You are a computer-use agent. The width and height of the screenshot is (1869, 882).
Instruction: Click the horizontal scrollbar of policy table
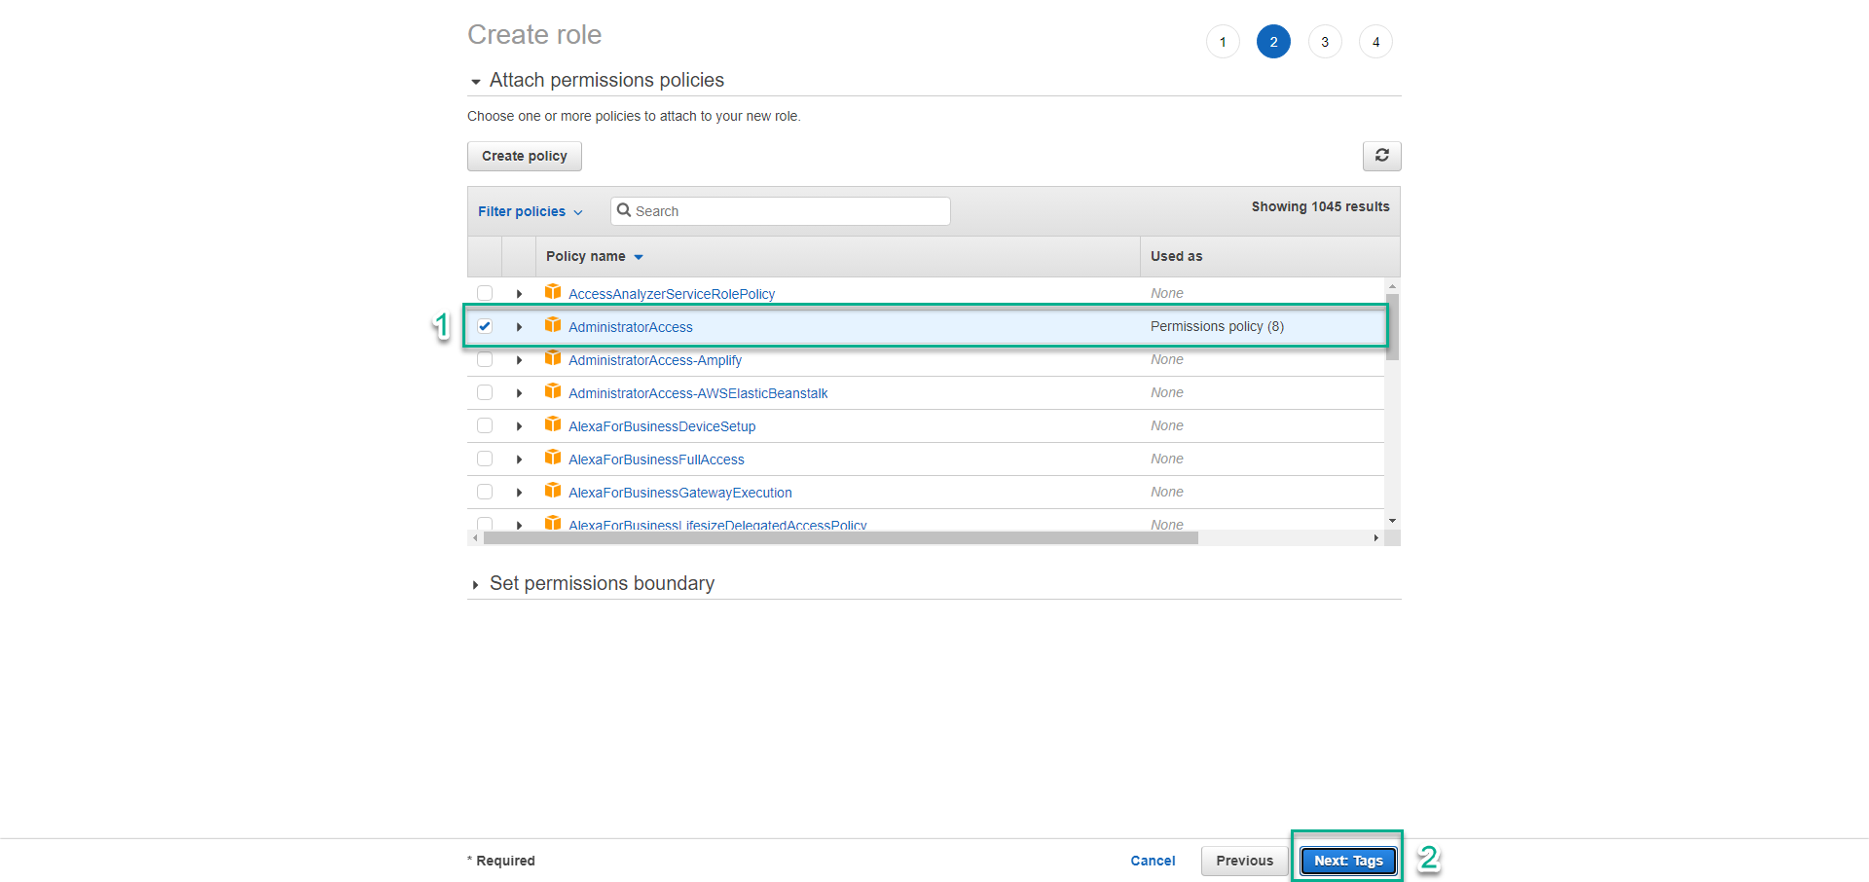pos(840,537)
